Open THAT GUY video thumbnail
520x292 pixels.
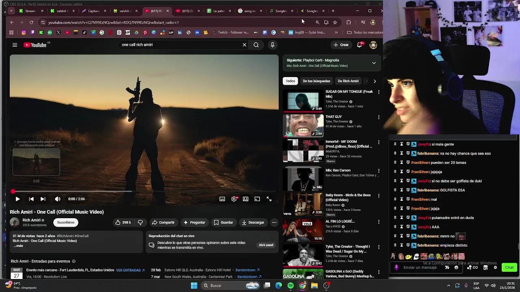(303, 126)
